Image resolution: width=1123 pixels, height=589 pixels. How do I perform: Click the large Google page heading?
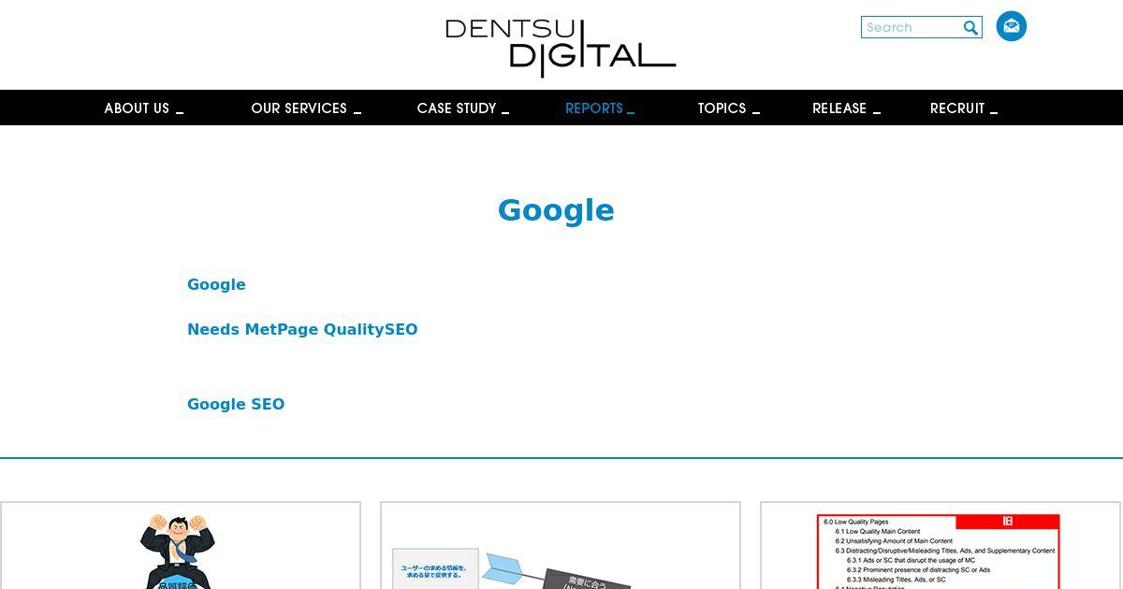pyautogui.click(x=556, y=210)
